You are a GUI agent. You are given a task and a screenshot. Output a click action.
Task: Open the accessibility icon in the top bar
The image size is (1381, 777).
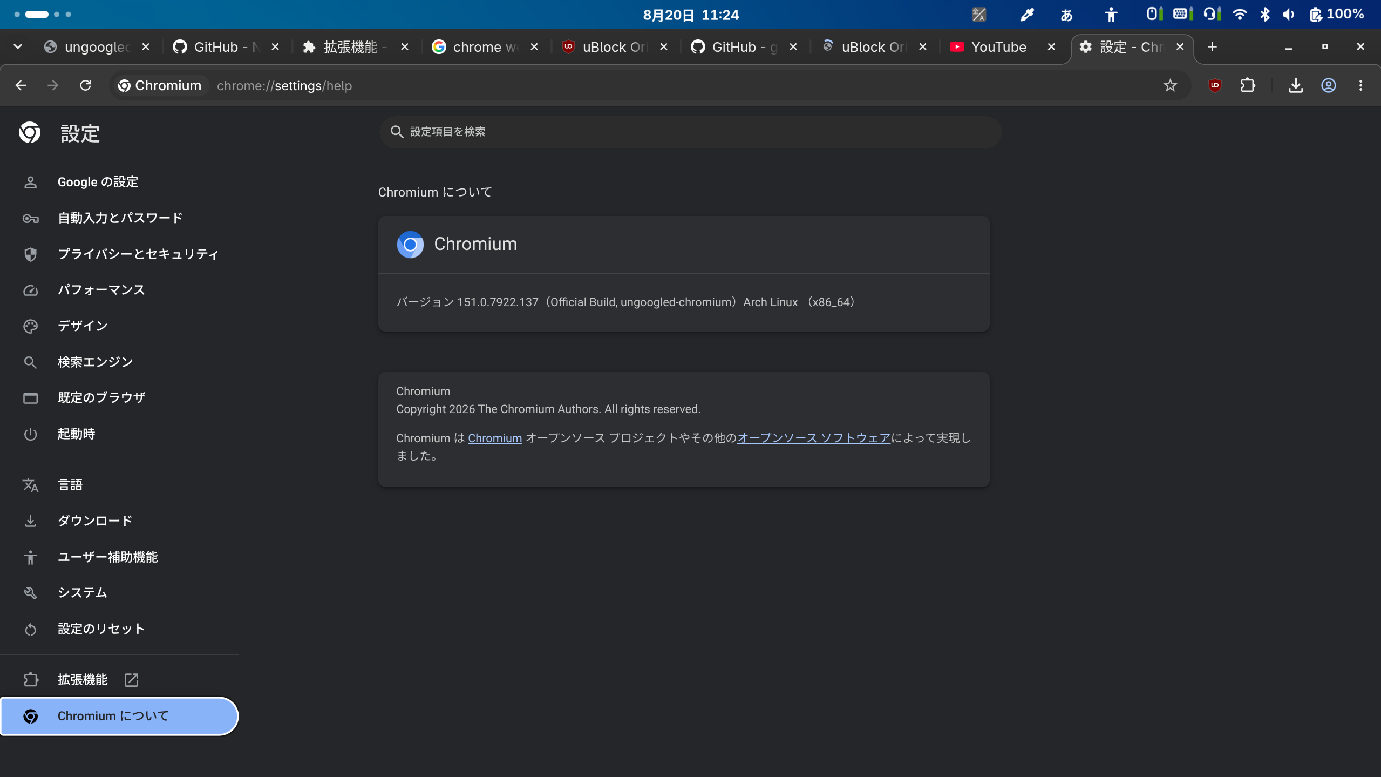(1111, 15)
